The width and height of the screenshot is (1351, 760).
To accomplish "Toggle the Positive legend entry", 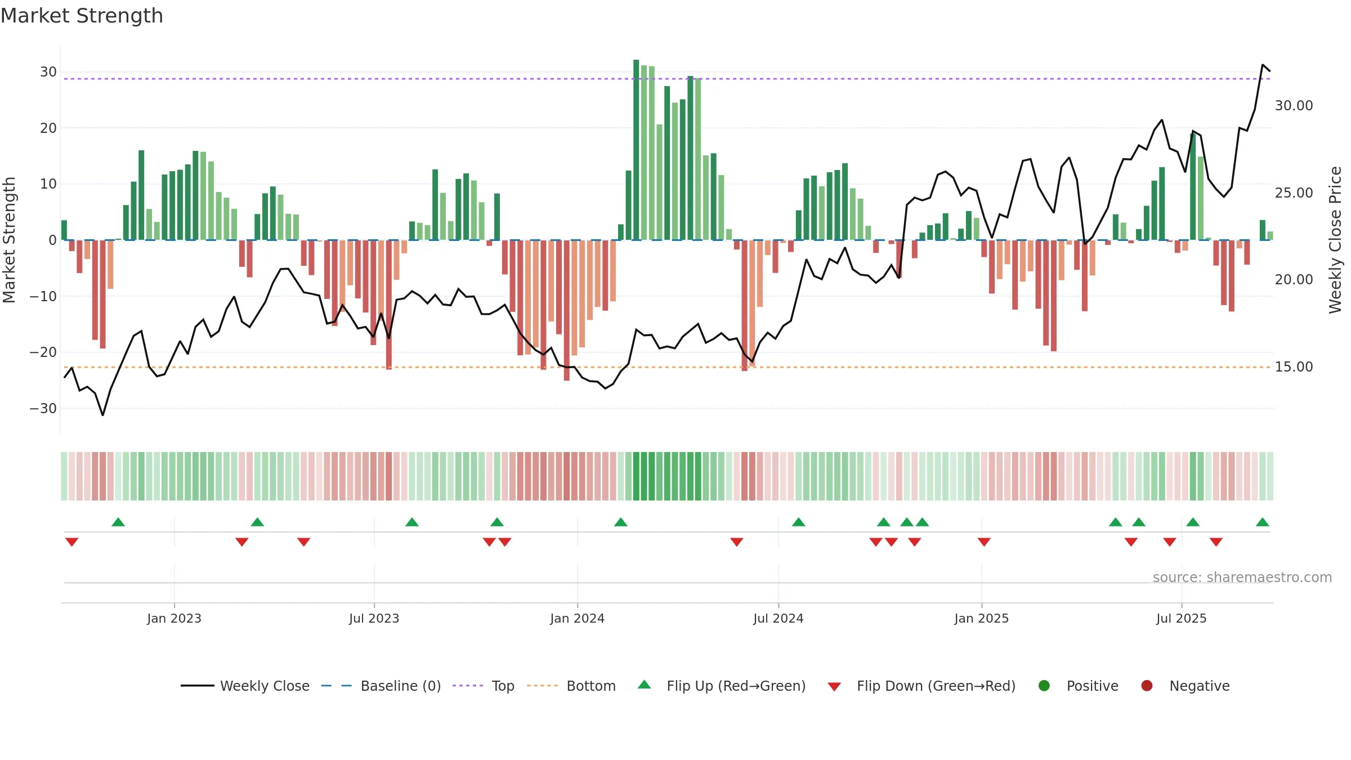I will click(1078, 686).
